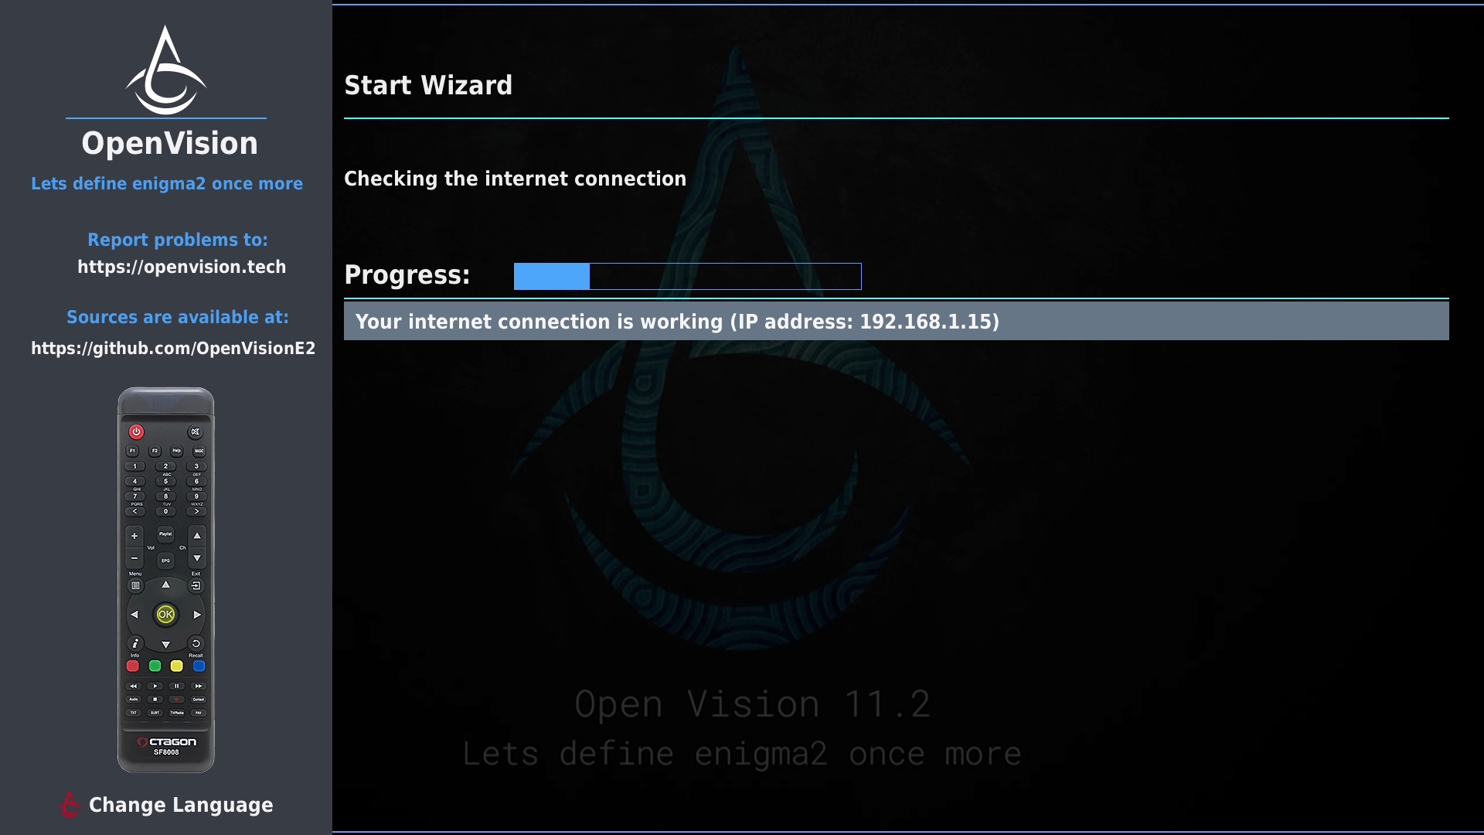
Task: Click the blue color key on remote
Action: point(199,666)
